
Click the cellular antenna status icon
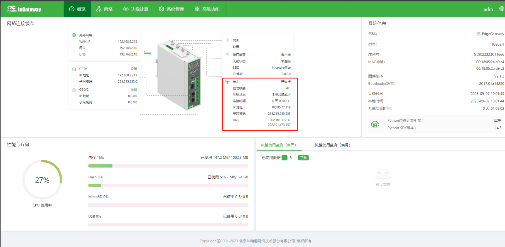point(227,82)
